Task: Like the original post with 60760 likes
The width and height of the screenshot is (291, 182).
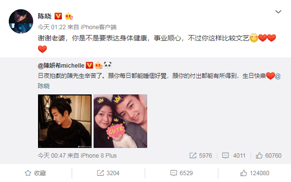Action: [x=269, y=156]
